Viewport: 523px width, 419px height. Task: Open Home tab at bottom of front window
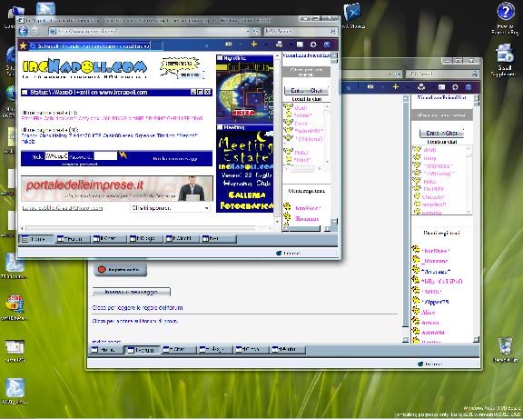click(36, 239)
